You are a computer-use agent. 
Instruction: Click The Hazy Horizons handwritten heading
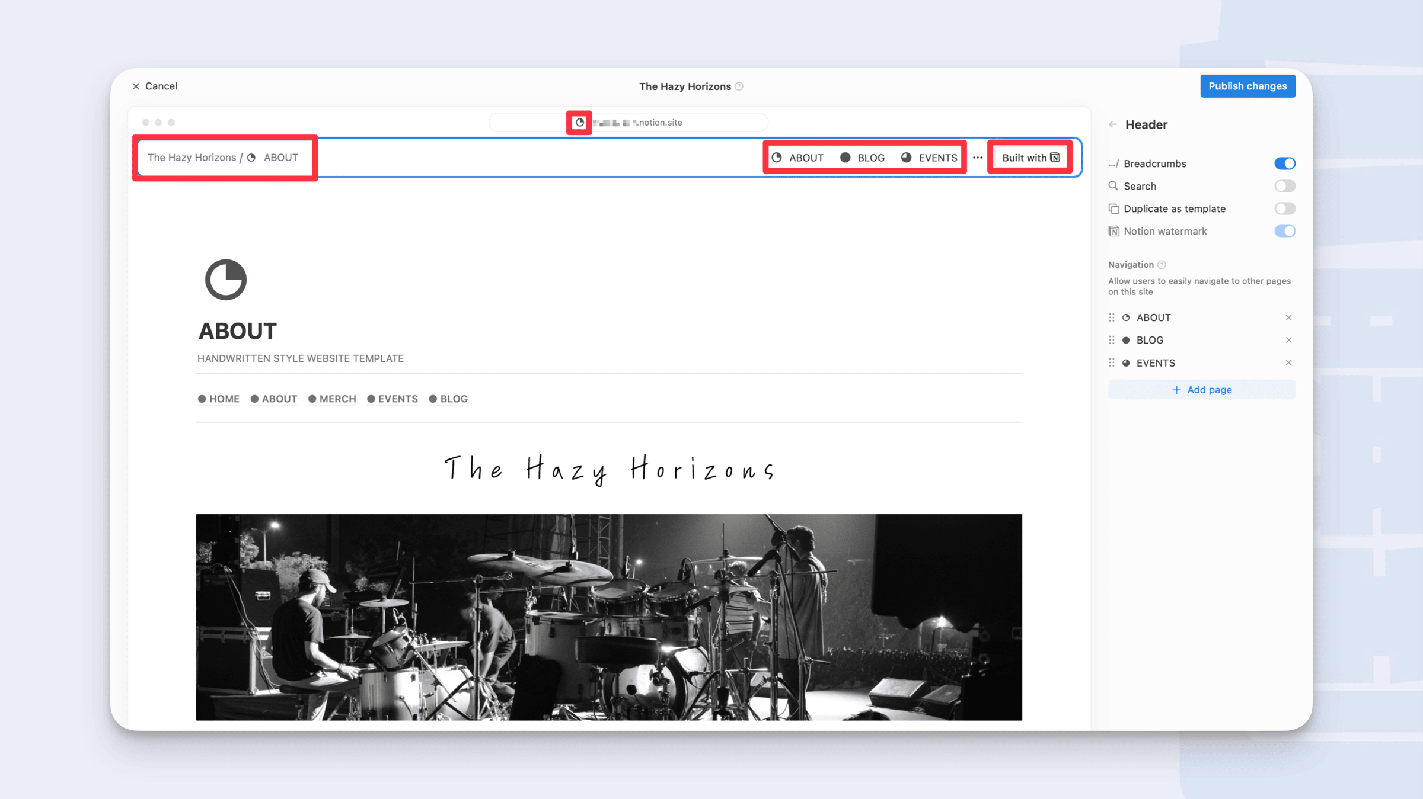(610, 470)
